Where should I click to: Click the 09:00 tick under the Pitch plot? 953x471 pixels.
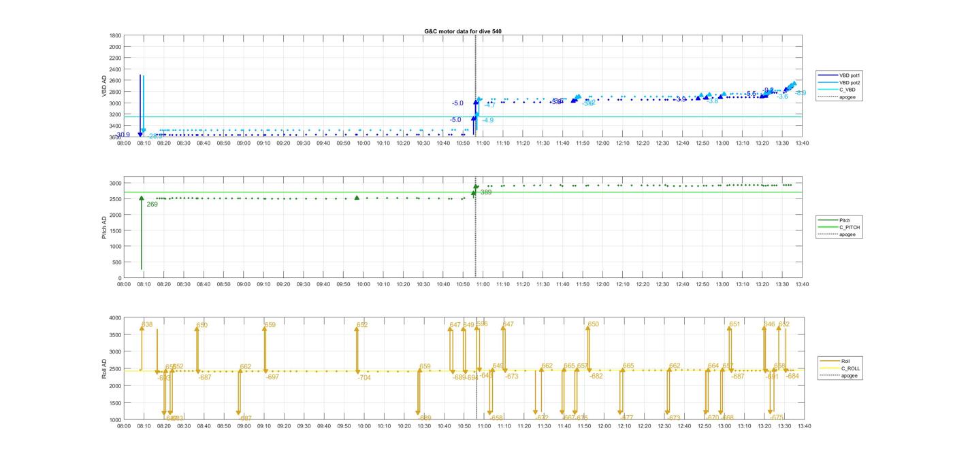pyautogui.click(x=244, y=285)
